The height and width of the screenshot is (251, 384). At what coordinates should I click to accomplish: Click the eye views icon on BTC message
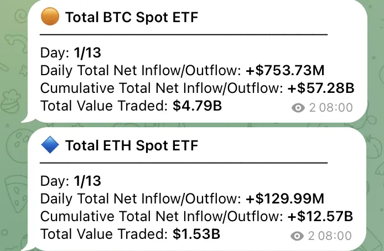pos(299,108)
